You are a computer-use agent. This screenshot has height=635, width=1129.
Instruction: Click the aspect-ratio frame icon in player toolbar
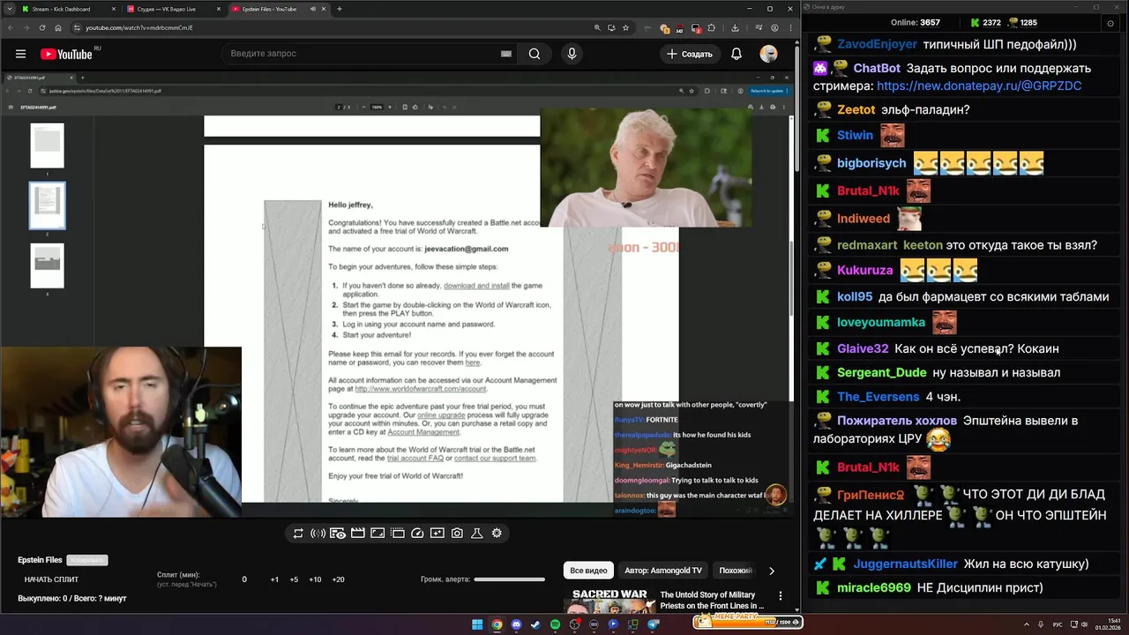pos(378,533)
